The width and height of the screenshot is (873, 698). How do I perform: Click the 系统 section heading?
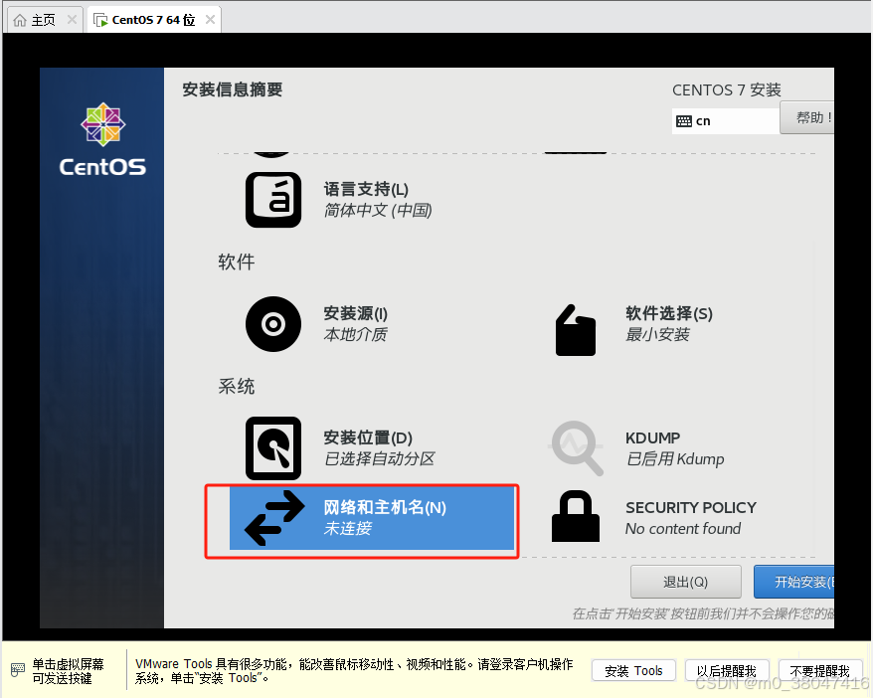[x=237, y=387]
